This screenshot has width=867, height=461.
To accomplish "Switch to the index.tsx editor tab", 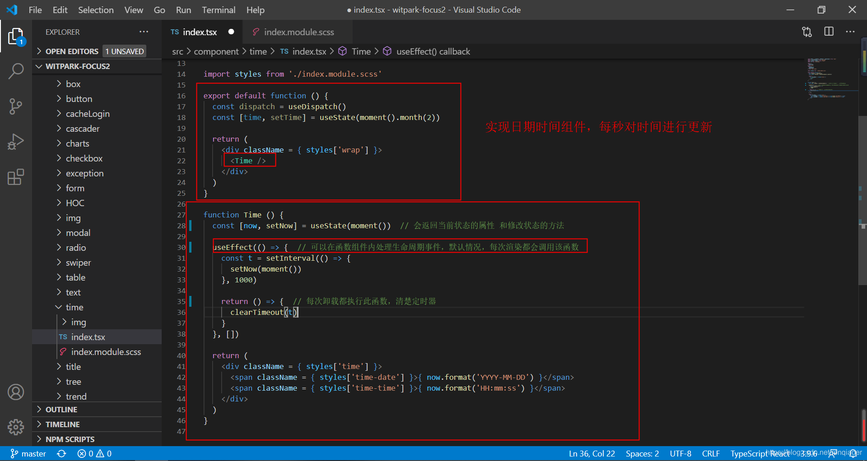I will (x=202, y=32).
